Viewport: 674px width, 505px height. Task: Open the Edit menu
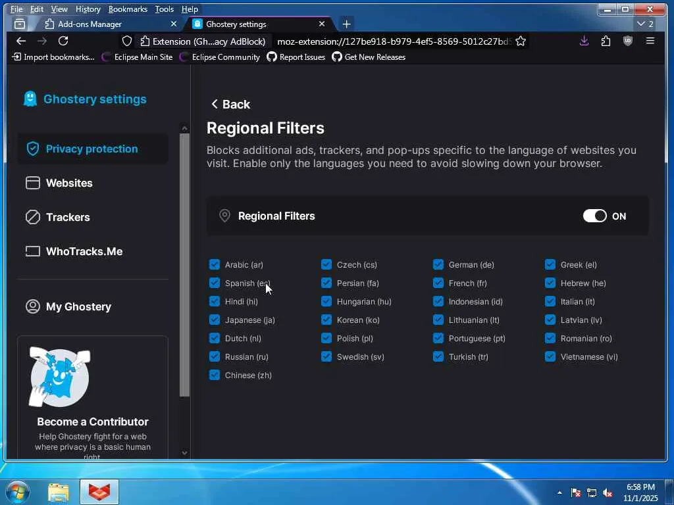pyautogui.click(x=37, y=9)
